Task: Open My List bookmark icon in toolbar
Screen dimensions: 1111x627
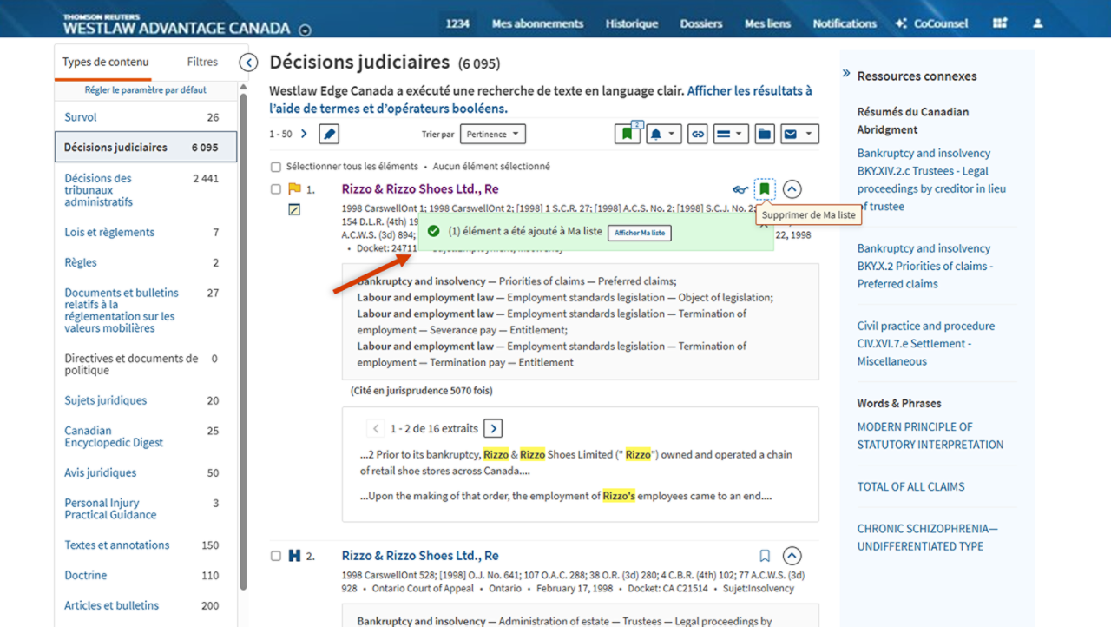Action: click(x=627, y=135)
